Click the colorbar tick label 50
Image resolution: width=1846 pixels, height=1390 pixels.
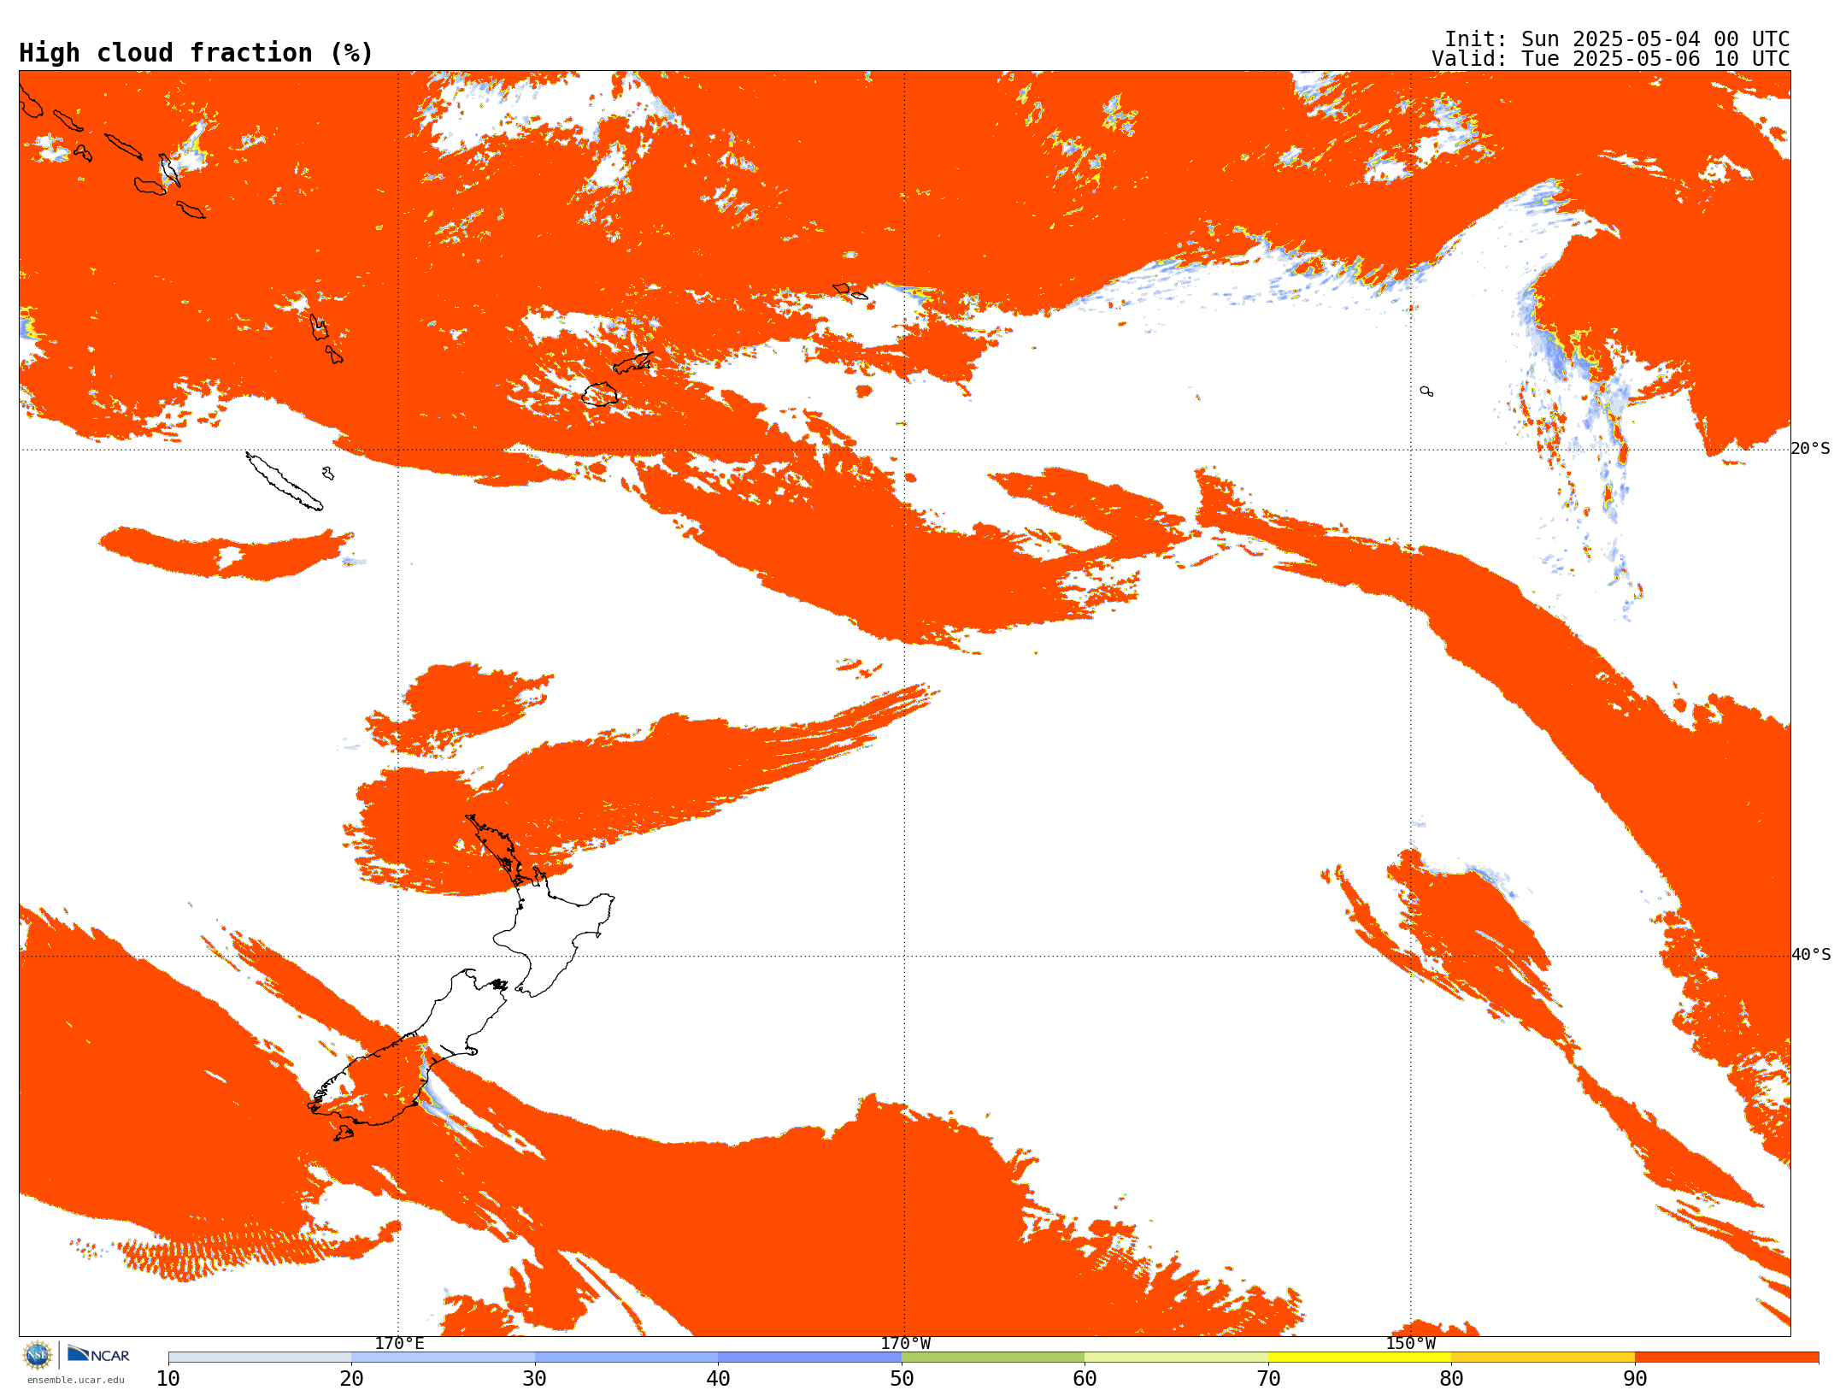coord(902,1379)
